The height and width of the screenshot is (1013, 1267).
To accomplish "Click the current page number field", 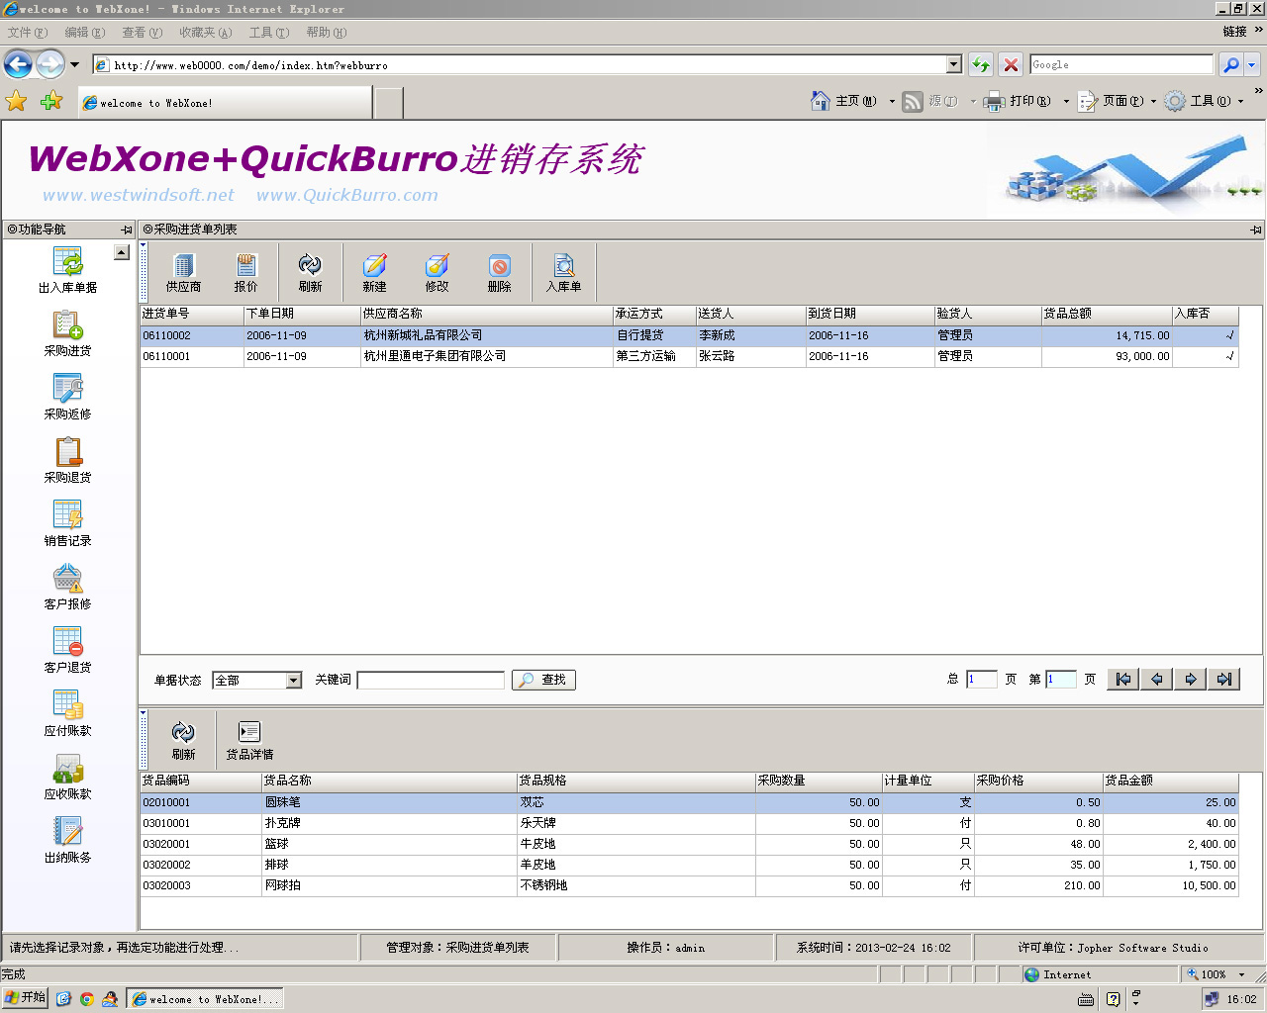I will tap(1060, 679).
